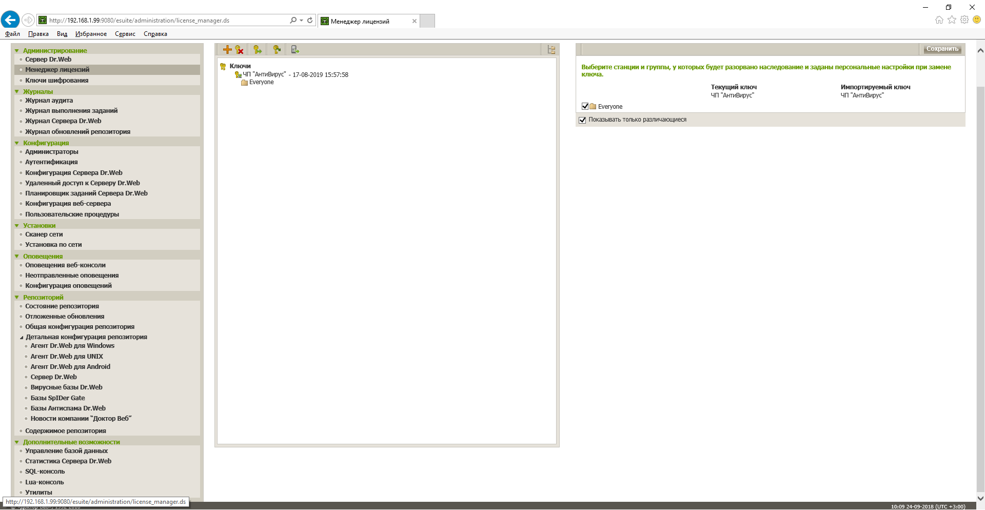Collapse the Оповещения section
985x510 pixels.
pyautogui.click(x=17, y=257)
